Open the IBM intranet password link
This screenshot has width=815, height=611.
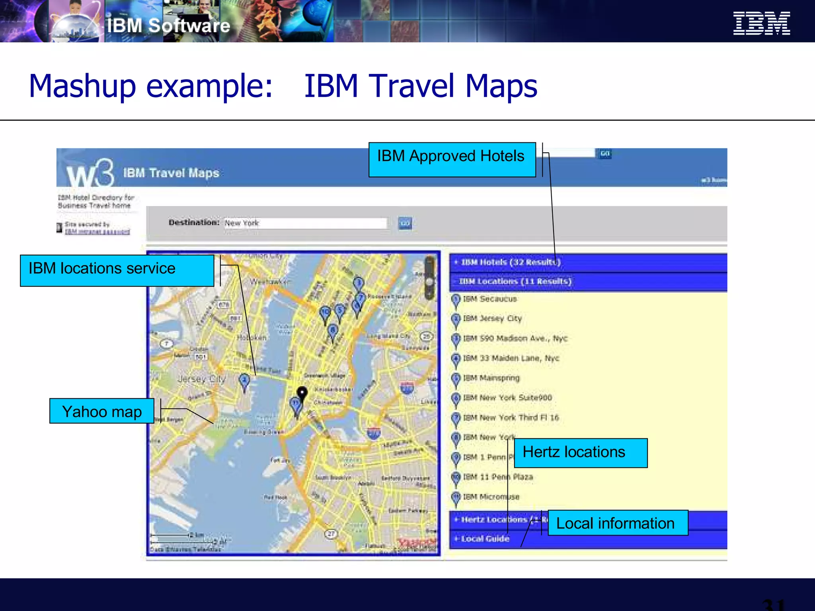point(97,232)
